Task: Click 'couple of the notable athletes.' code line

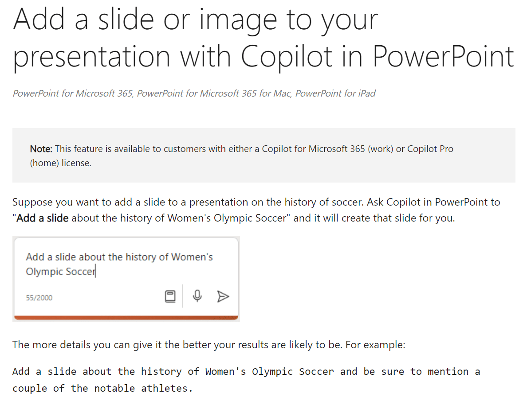Action: pos(102,388)
